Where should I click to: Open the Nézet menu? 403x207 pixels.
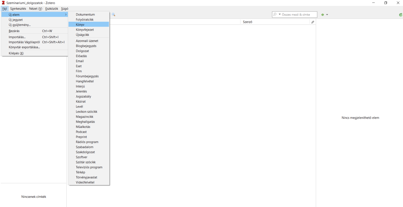click(x=36, y=9)
